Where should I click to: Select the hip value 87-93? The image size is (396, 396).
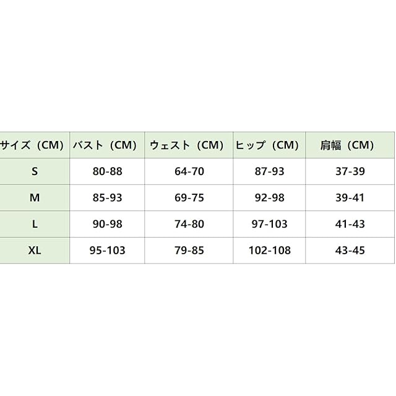click(270, 171)
